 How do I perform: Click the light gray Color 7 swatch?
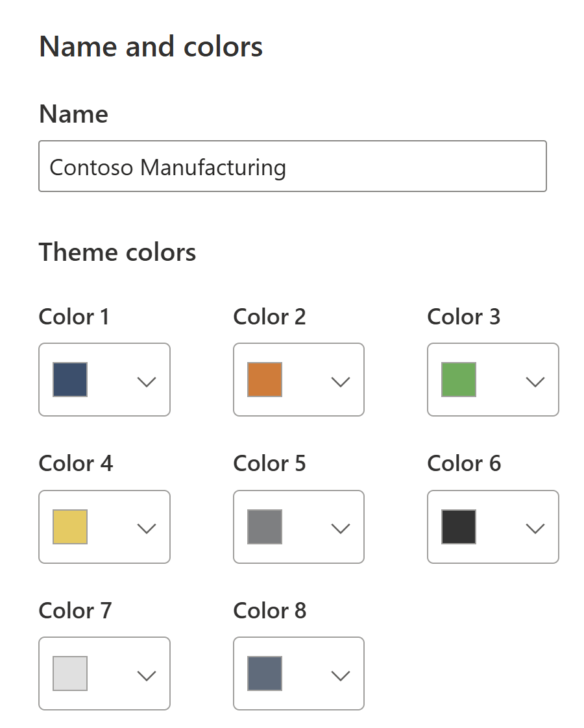click(x=70, y=673)
